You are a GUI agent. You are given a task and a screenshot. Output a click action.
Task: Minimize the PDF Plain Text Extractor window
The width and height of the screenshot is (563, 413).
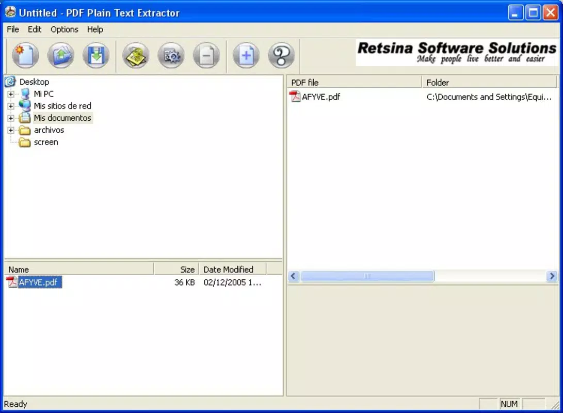point(516,13)
